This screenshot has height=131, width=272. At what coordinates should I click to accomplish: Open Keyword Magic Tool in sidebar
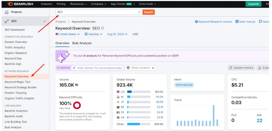point(17,82)
